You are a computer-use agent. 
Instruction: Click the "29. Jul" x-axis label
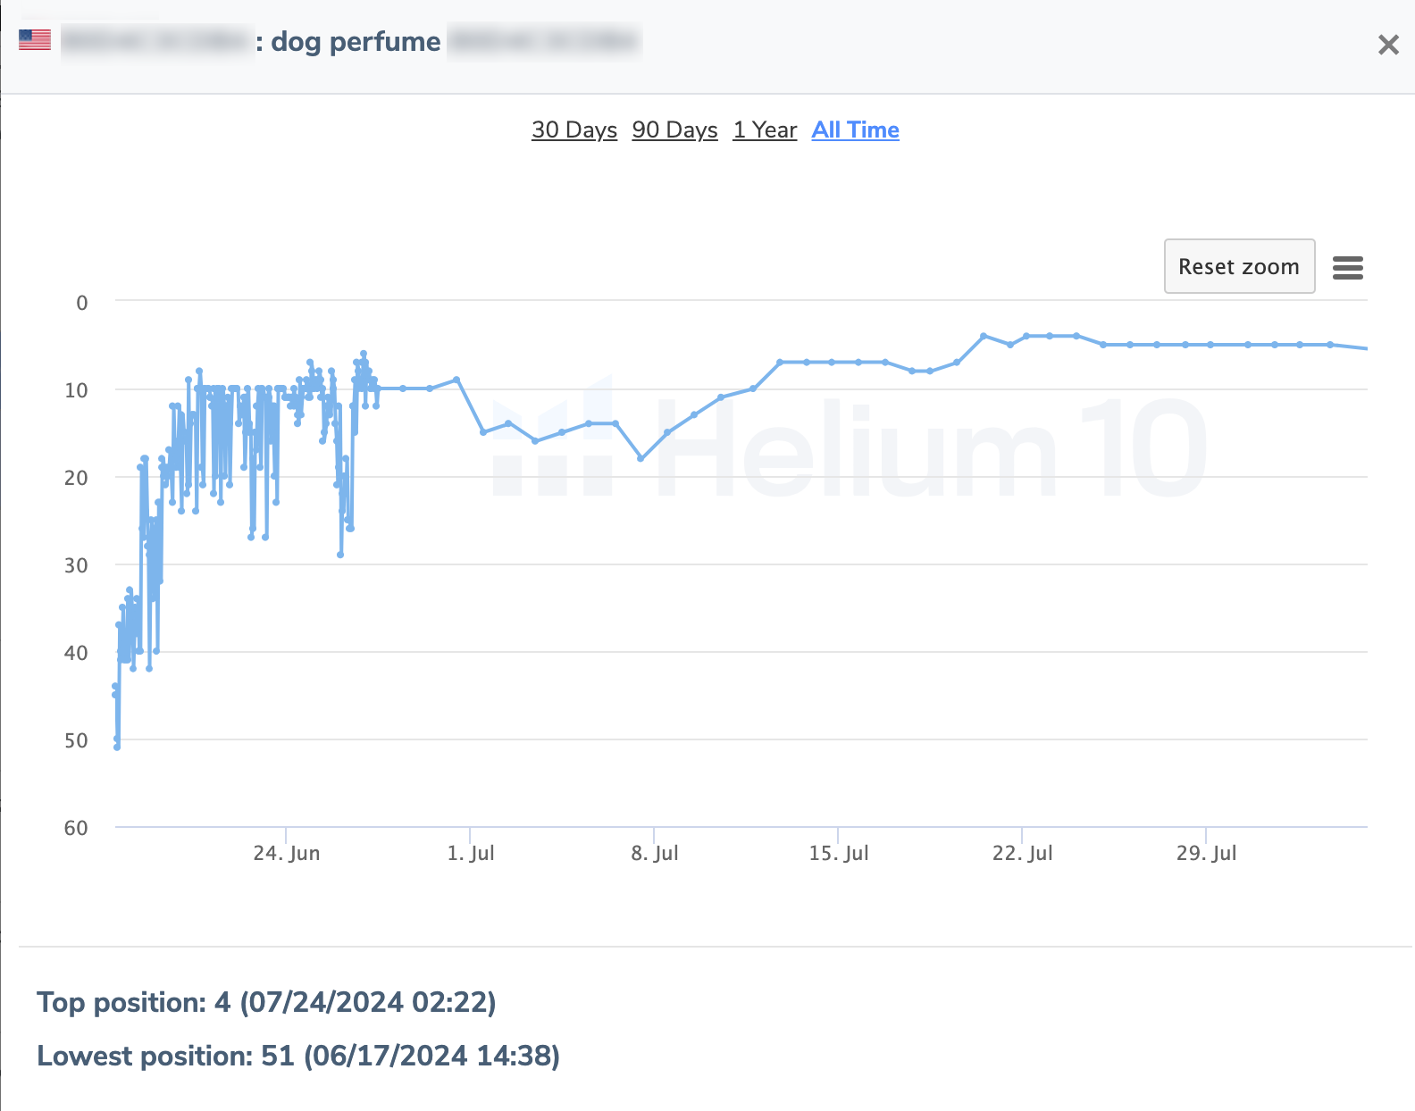click(x=1206, y=853)
